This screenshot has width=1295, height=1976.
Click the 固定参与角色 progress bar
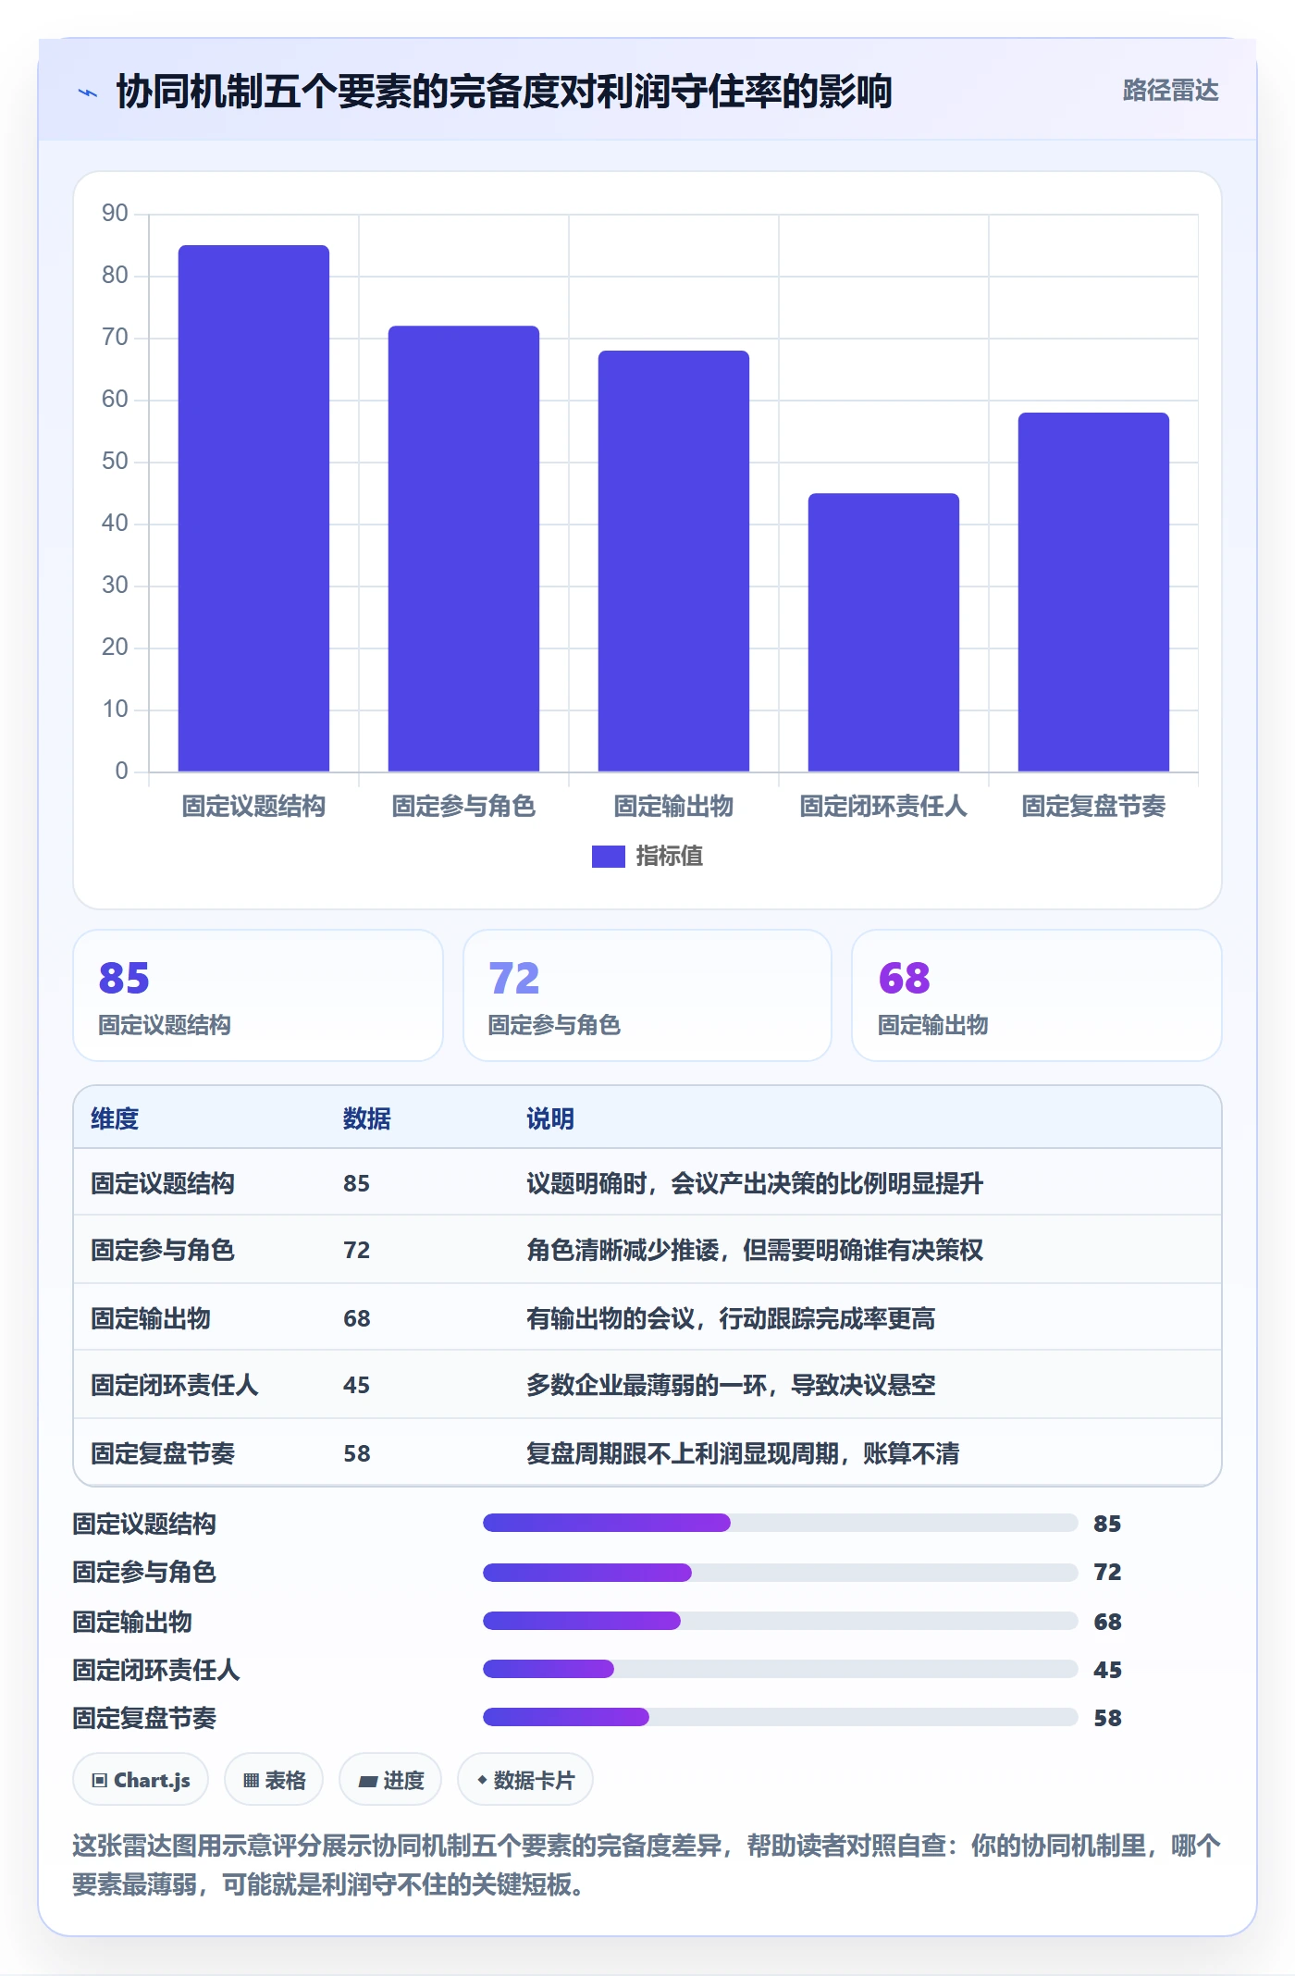[x=781, y=1573]
